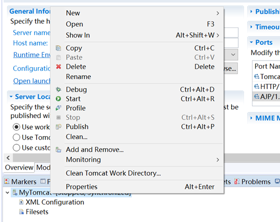Click the Open launch configuration link
Screen dimensions: 280x222
(x=32, y=81)
